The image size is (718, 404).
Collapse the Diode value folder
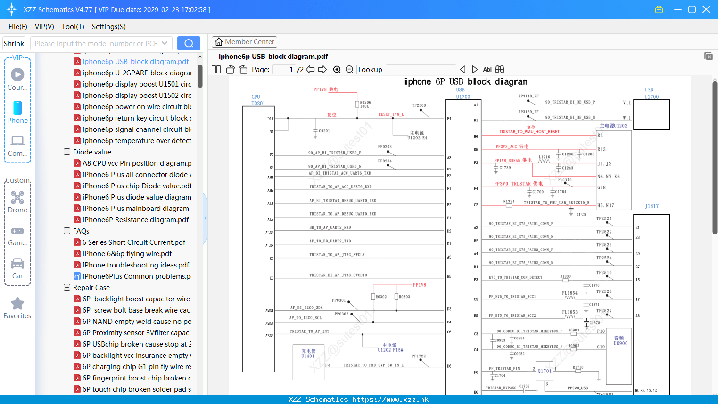point(67,152)
